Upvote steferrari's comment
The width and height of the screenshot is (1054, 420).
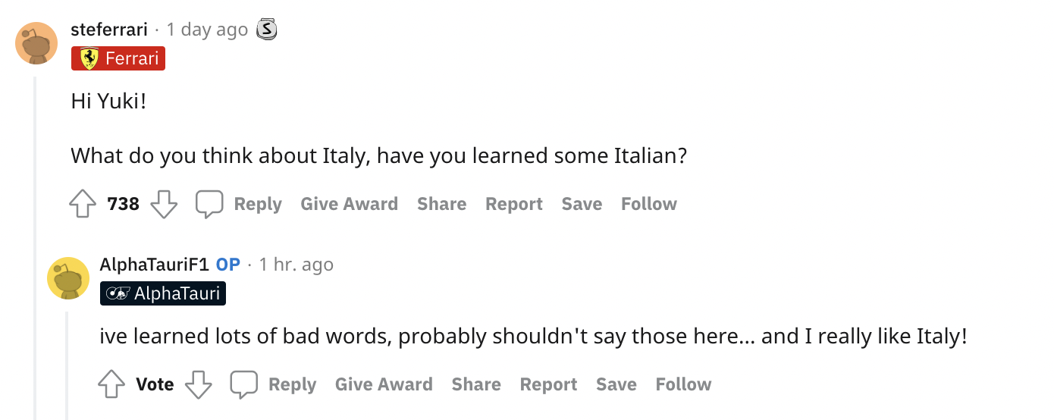pyautogui.click(x=83, y=204)
